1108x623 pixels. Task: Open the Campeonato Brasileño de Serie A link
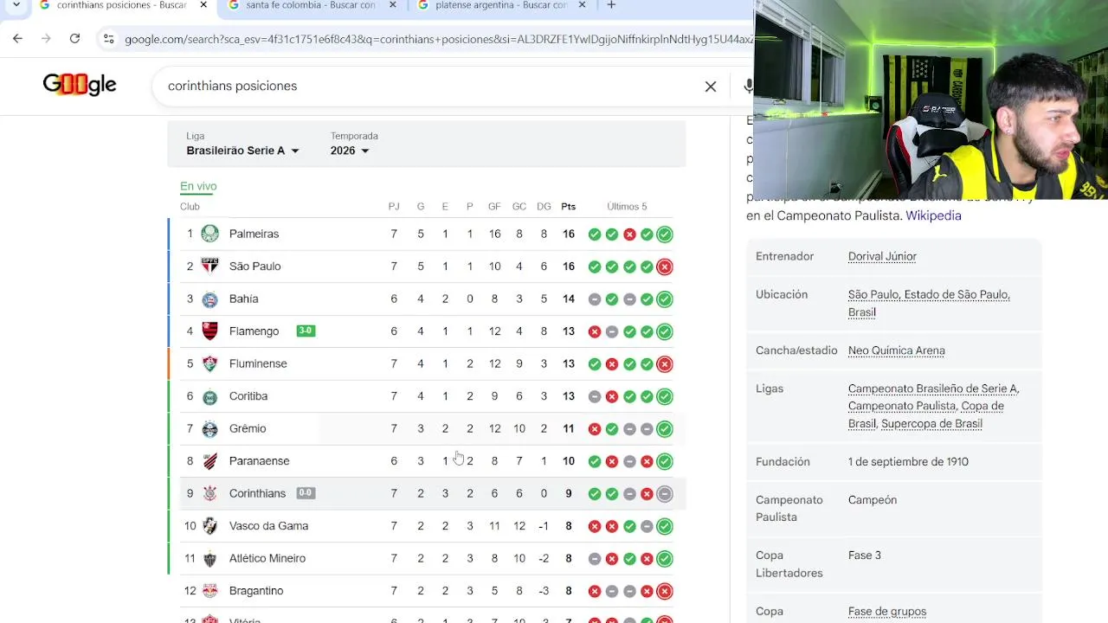point(933,389)
